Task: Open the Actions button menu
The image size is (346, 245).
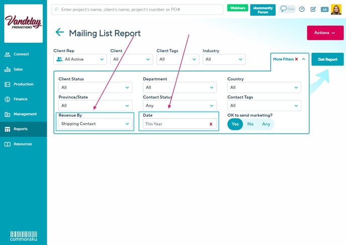Action: click(x=325, y=33)
